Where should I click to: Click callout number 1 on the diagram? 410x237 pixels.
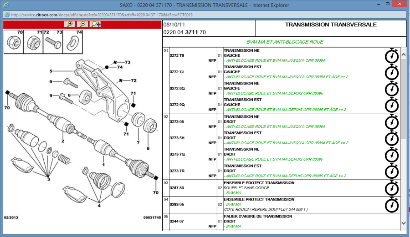[103, 165]
